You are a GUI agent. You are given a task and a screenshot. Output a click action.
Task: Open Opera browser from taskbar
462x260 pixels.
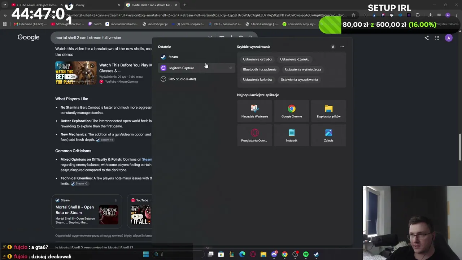[253, 254]
